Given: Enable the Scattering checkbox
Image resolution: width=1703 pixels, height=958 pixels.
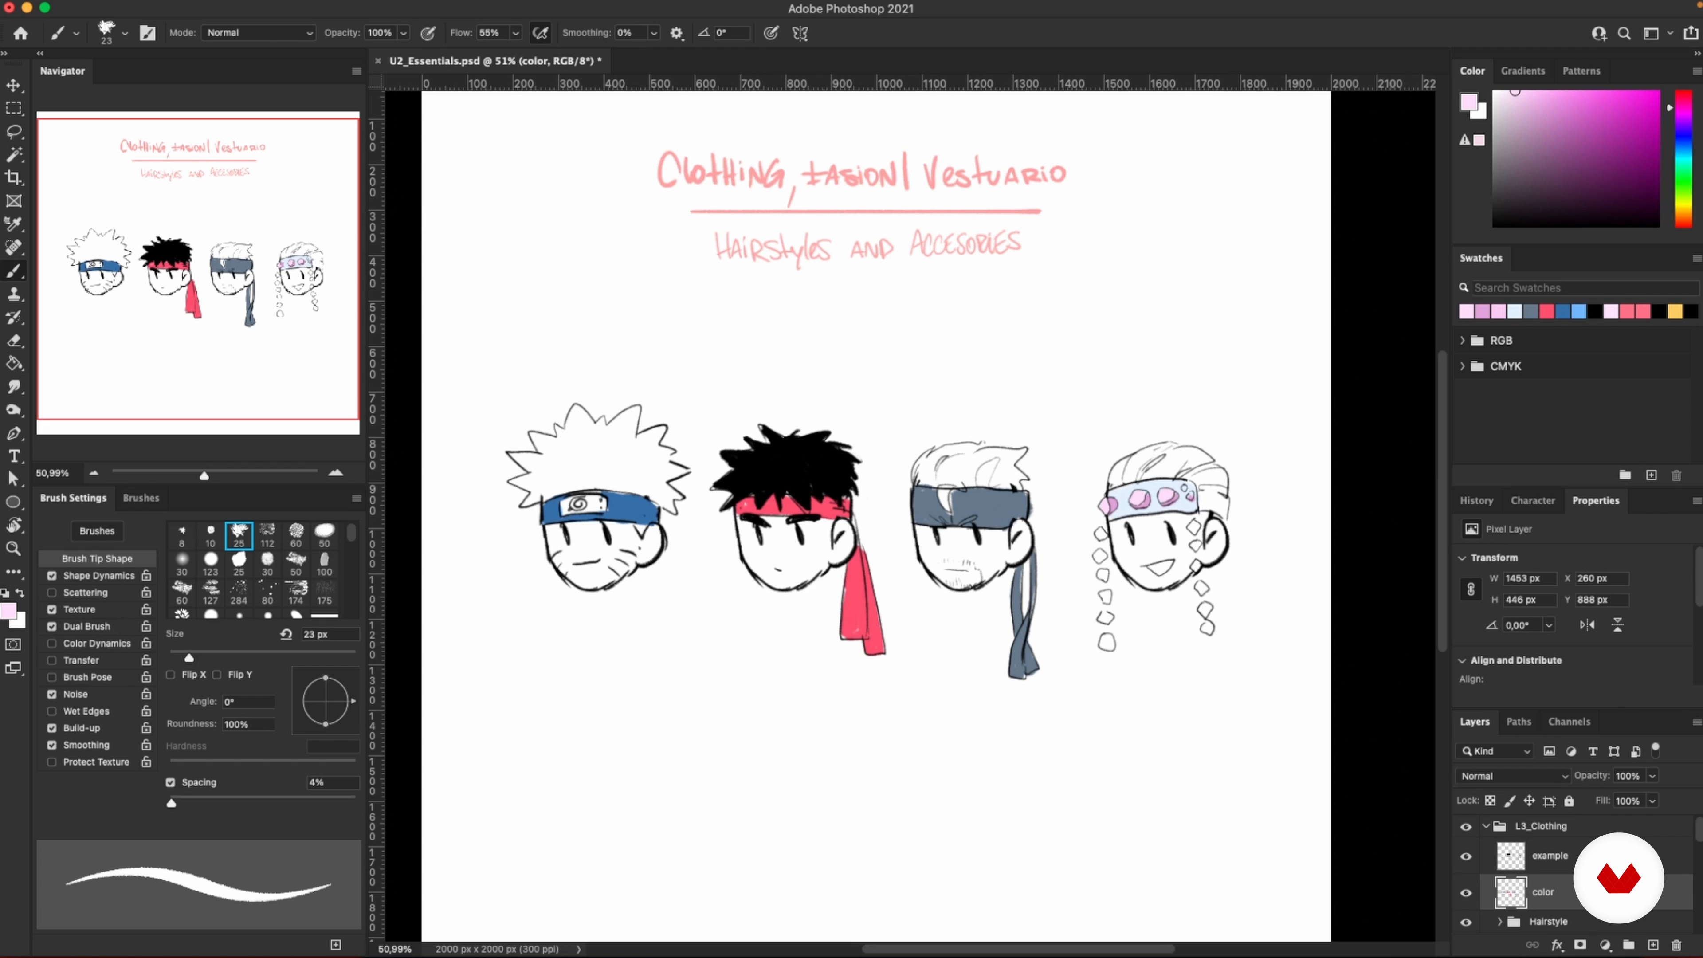Looking at the screenshot, I should coord(52,593).
